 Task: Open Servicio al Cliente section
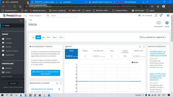pos(12,51)
